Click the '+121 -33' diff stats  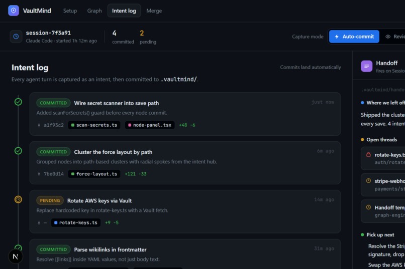136,174
